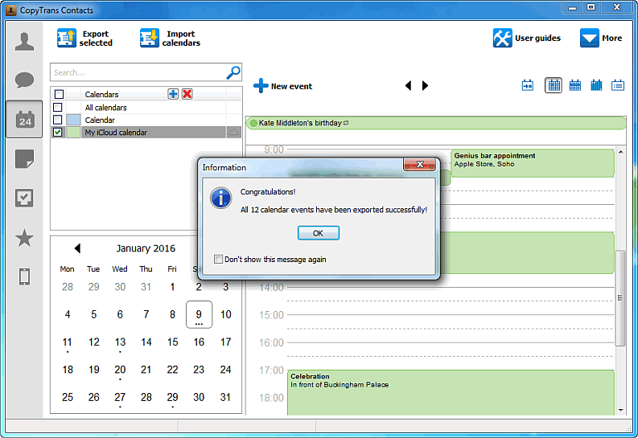Screen dimensions: 638x438
Task: Click the go-to-today calendar icon
Action: [528, 85]
